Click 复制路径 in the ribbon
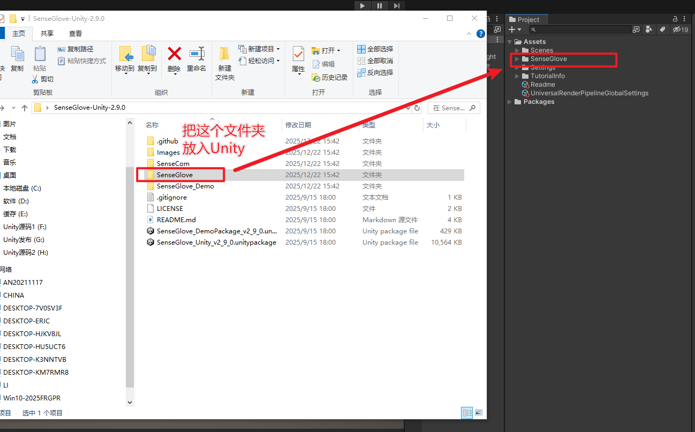 click(x=75, y=49)
